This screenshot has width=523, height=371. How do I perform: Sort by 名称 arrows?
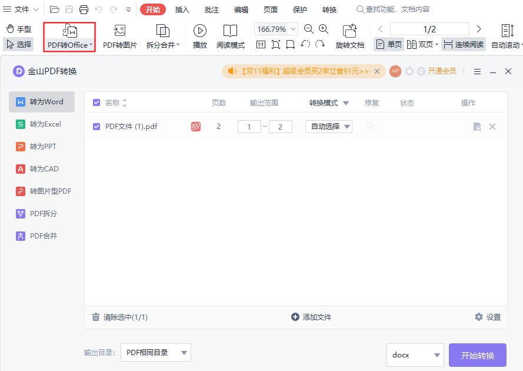[125, 103]
